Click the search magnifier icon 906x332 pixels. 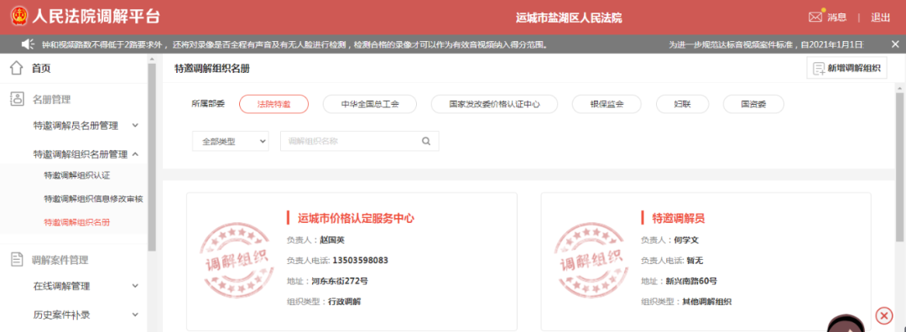(x=426, y=141)
